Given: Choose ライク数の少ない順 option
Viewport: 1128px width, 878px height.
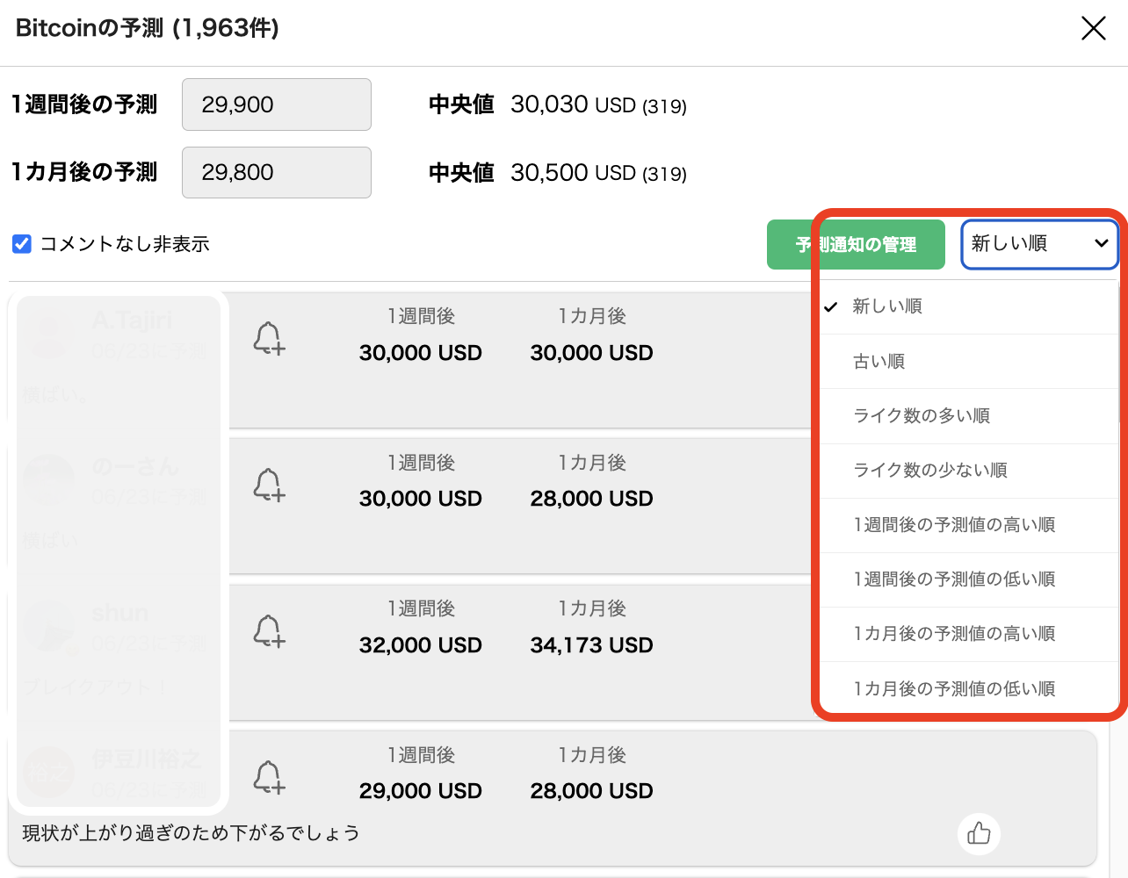Looking at the screenshot, I should [x=970, y=471].
